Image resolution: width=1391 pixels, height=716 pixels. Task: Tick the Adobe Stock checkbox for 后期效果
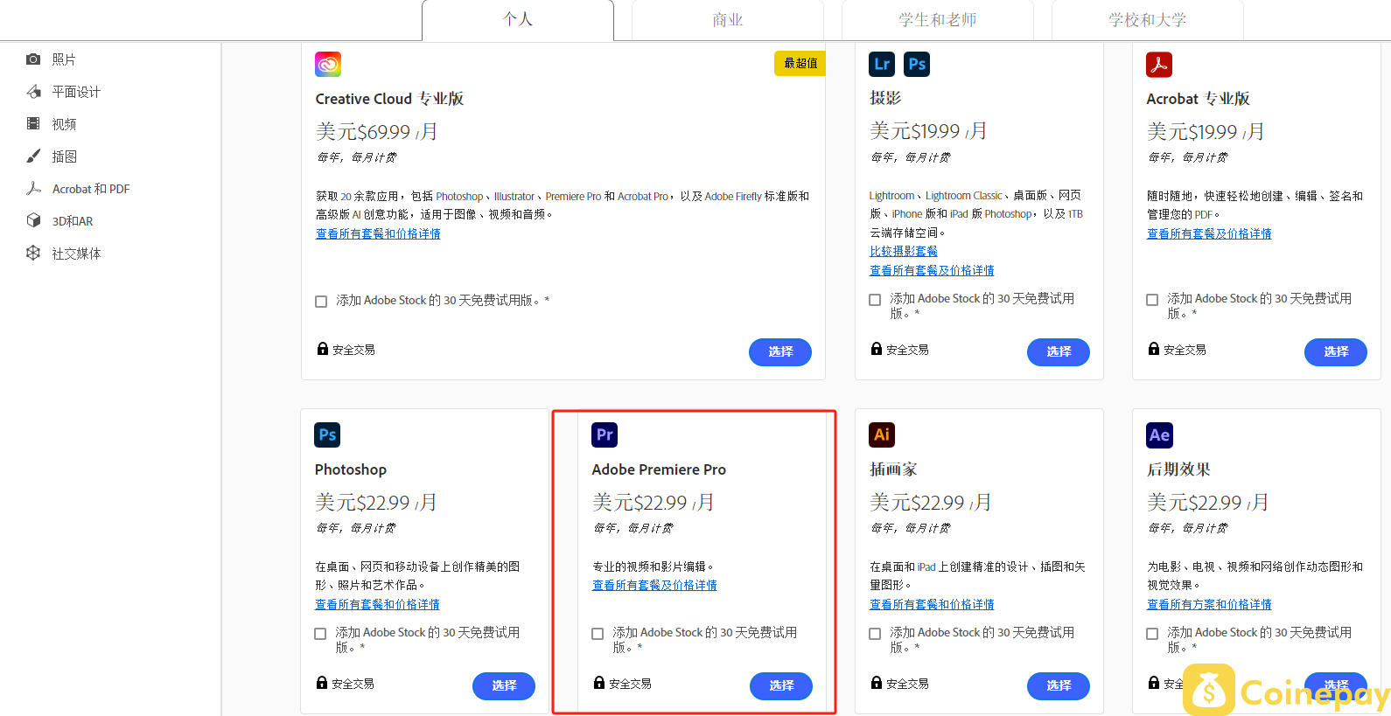click(1152, 634)
